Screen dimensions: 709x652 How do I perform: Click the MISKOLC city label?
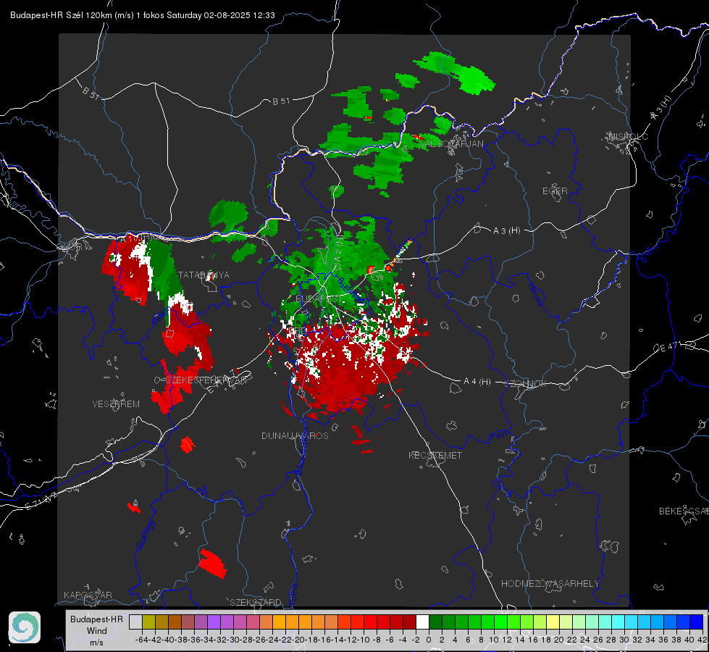(x=628, y=137)
